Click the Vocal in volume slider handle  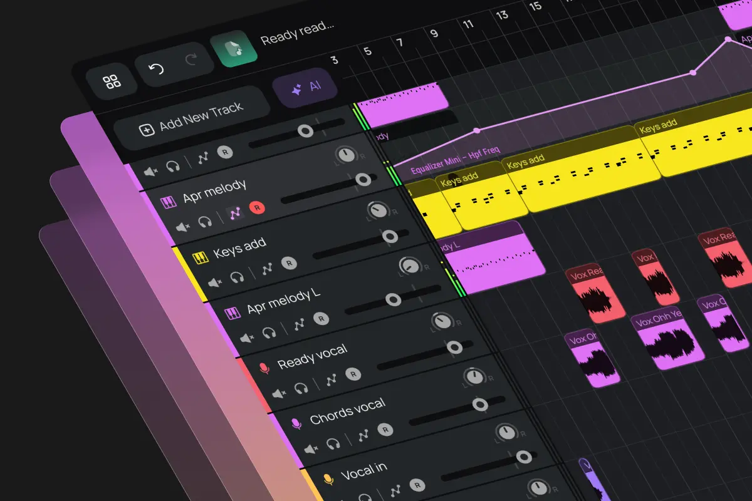tap(523, 457)
